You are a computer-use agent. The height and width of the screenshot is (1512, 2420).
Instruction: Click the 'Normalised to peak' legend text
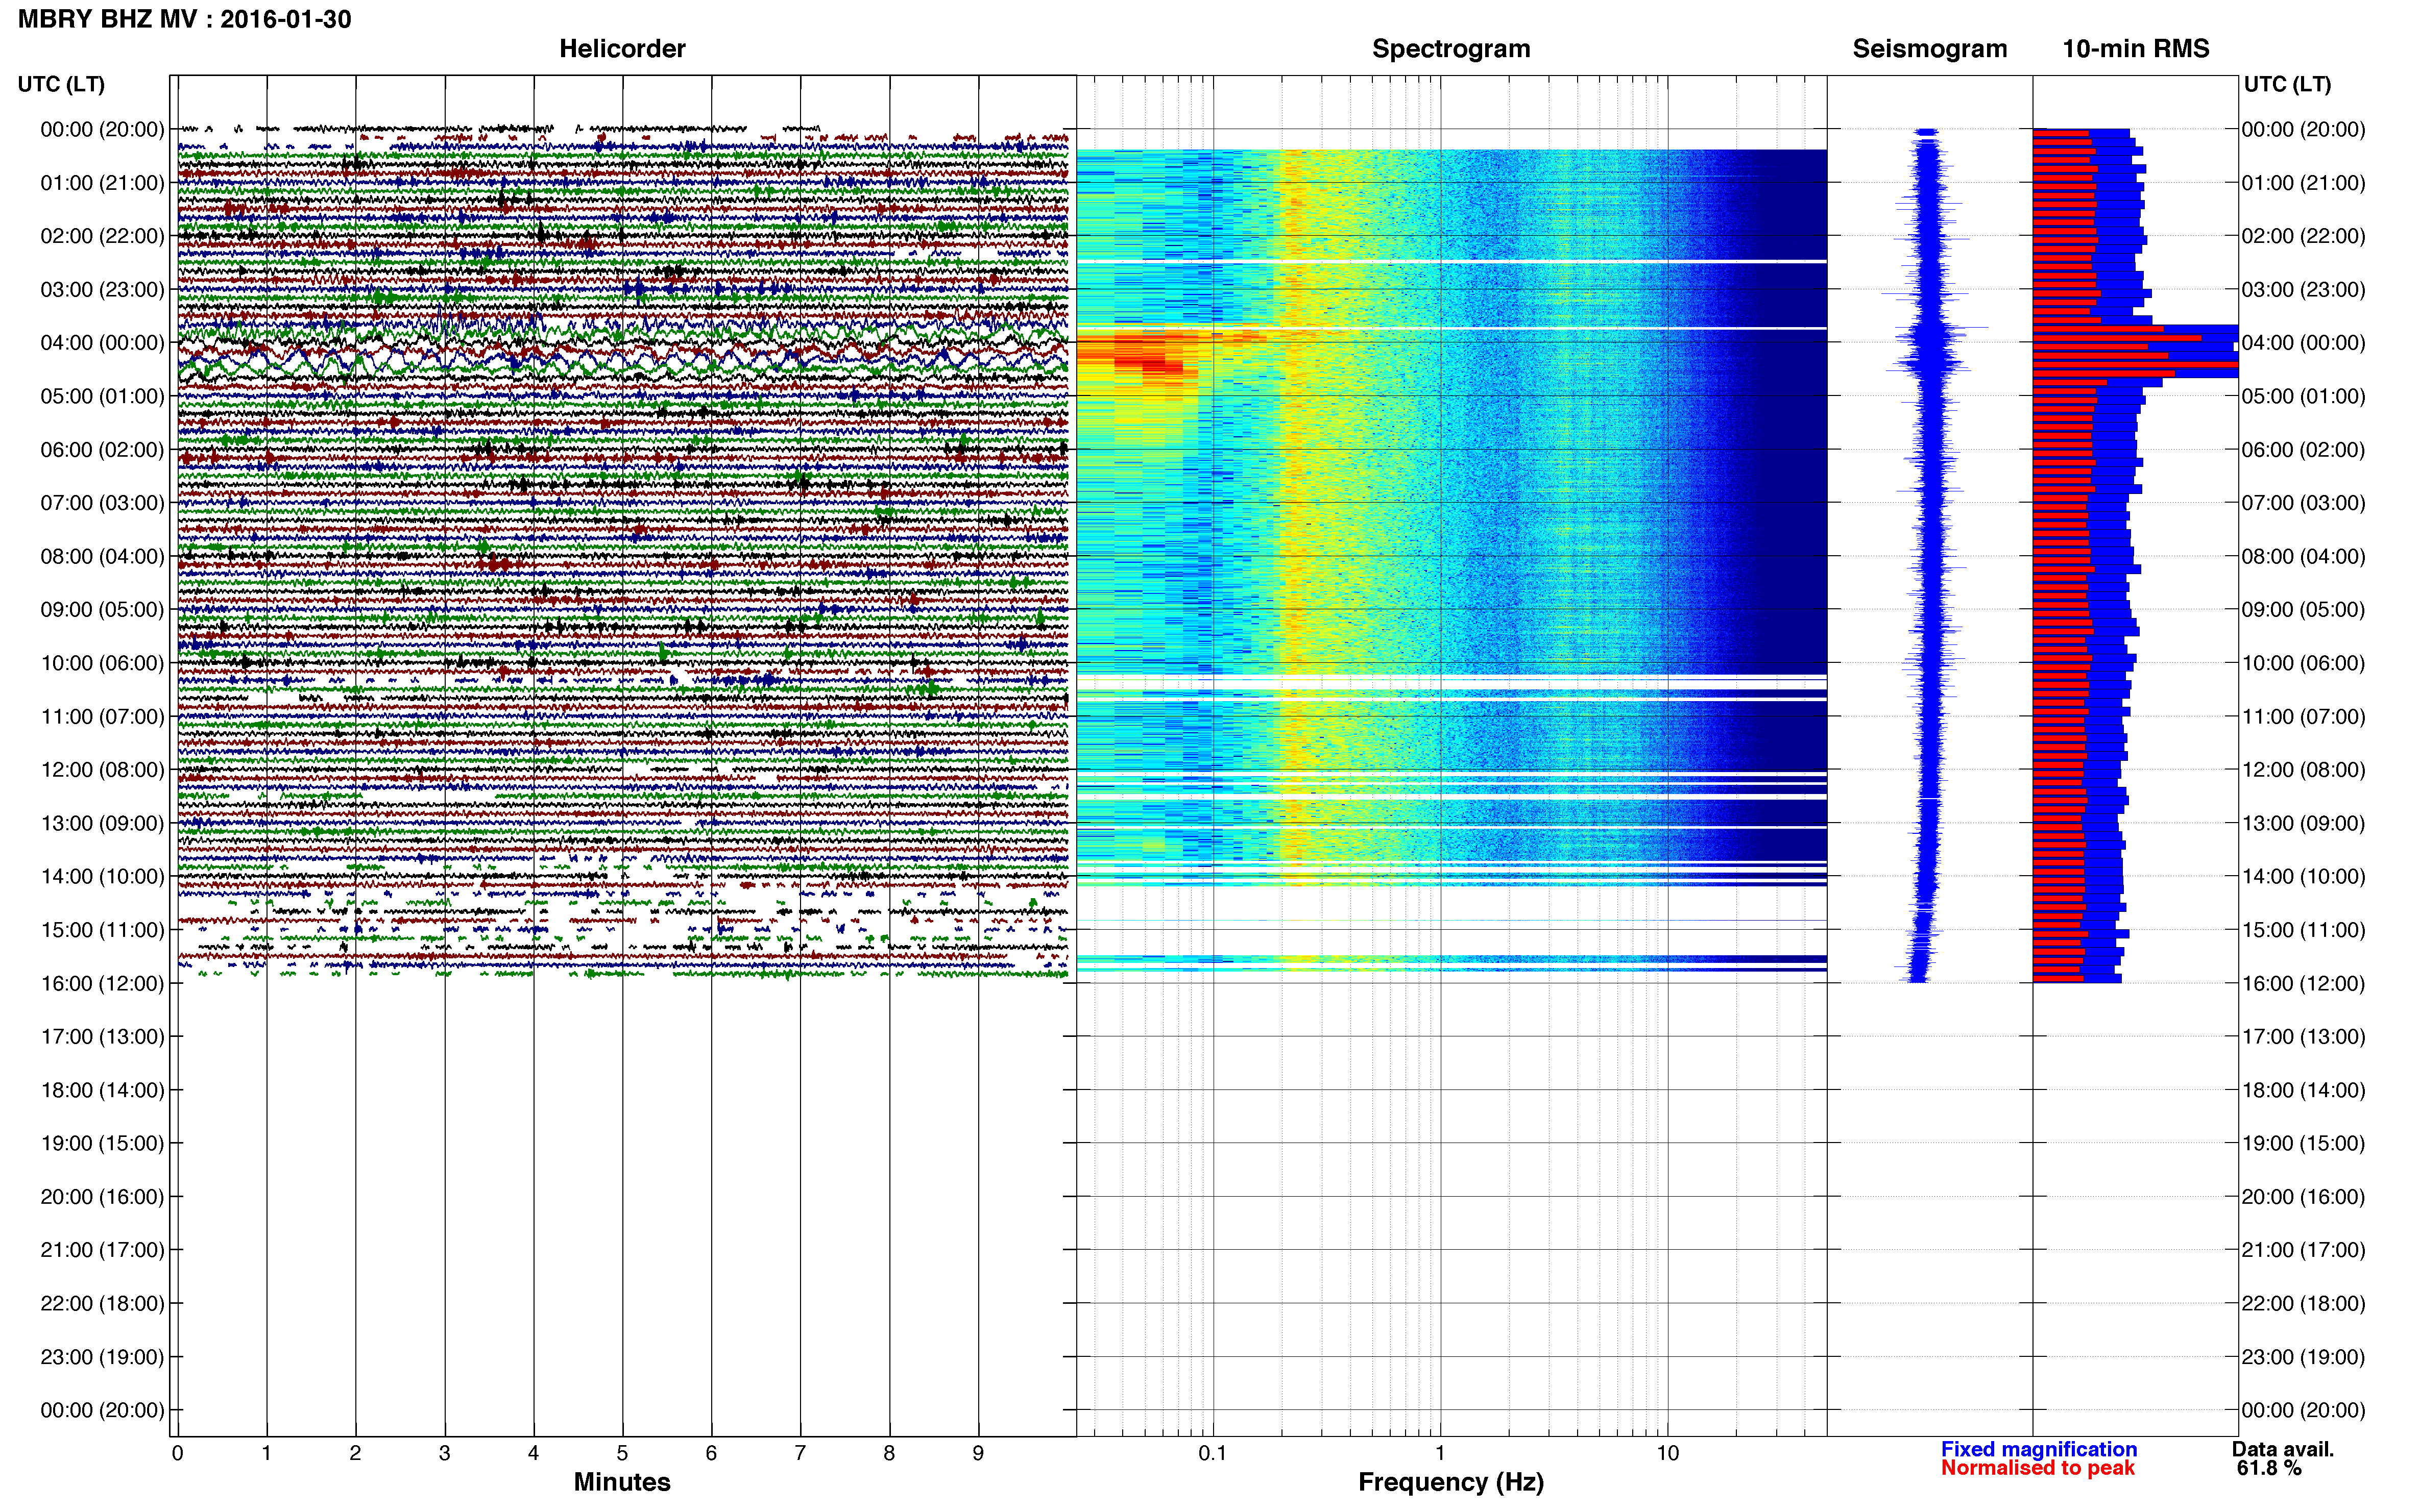point(2038,1468)
